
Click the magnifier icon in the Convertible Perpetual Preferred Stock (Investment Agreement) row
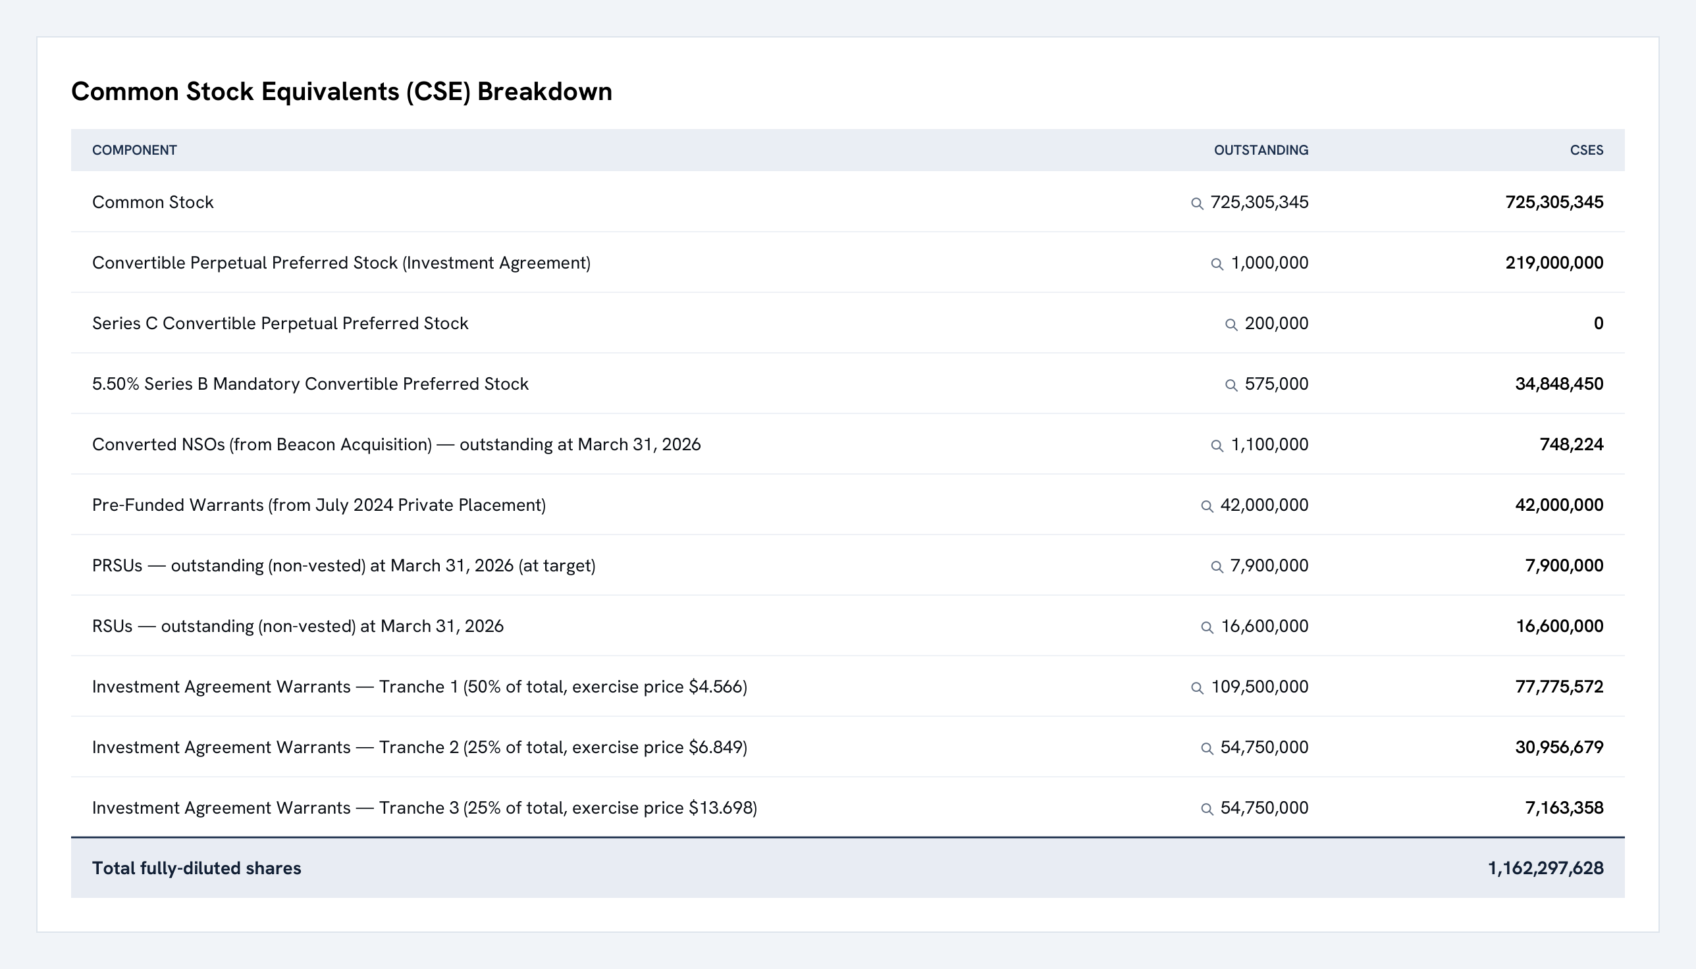click(x=1217, y=264)
